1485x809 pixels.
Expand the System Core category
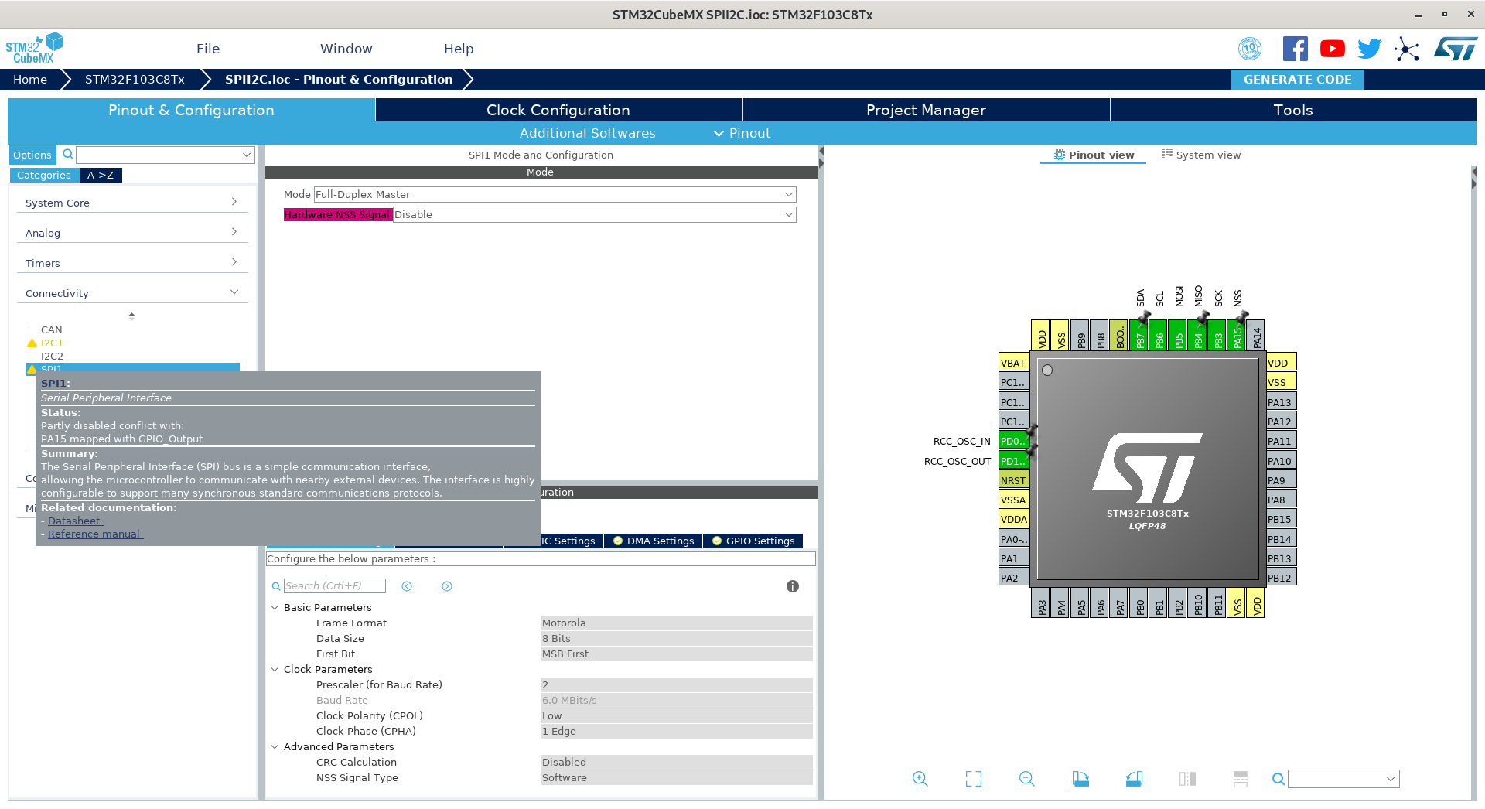pos(131,203)
